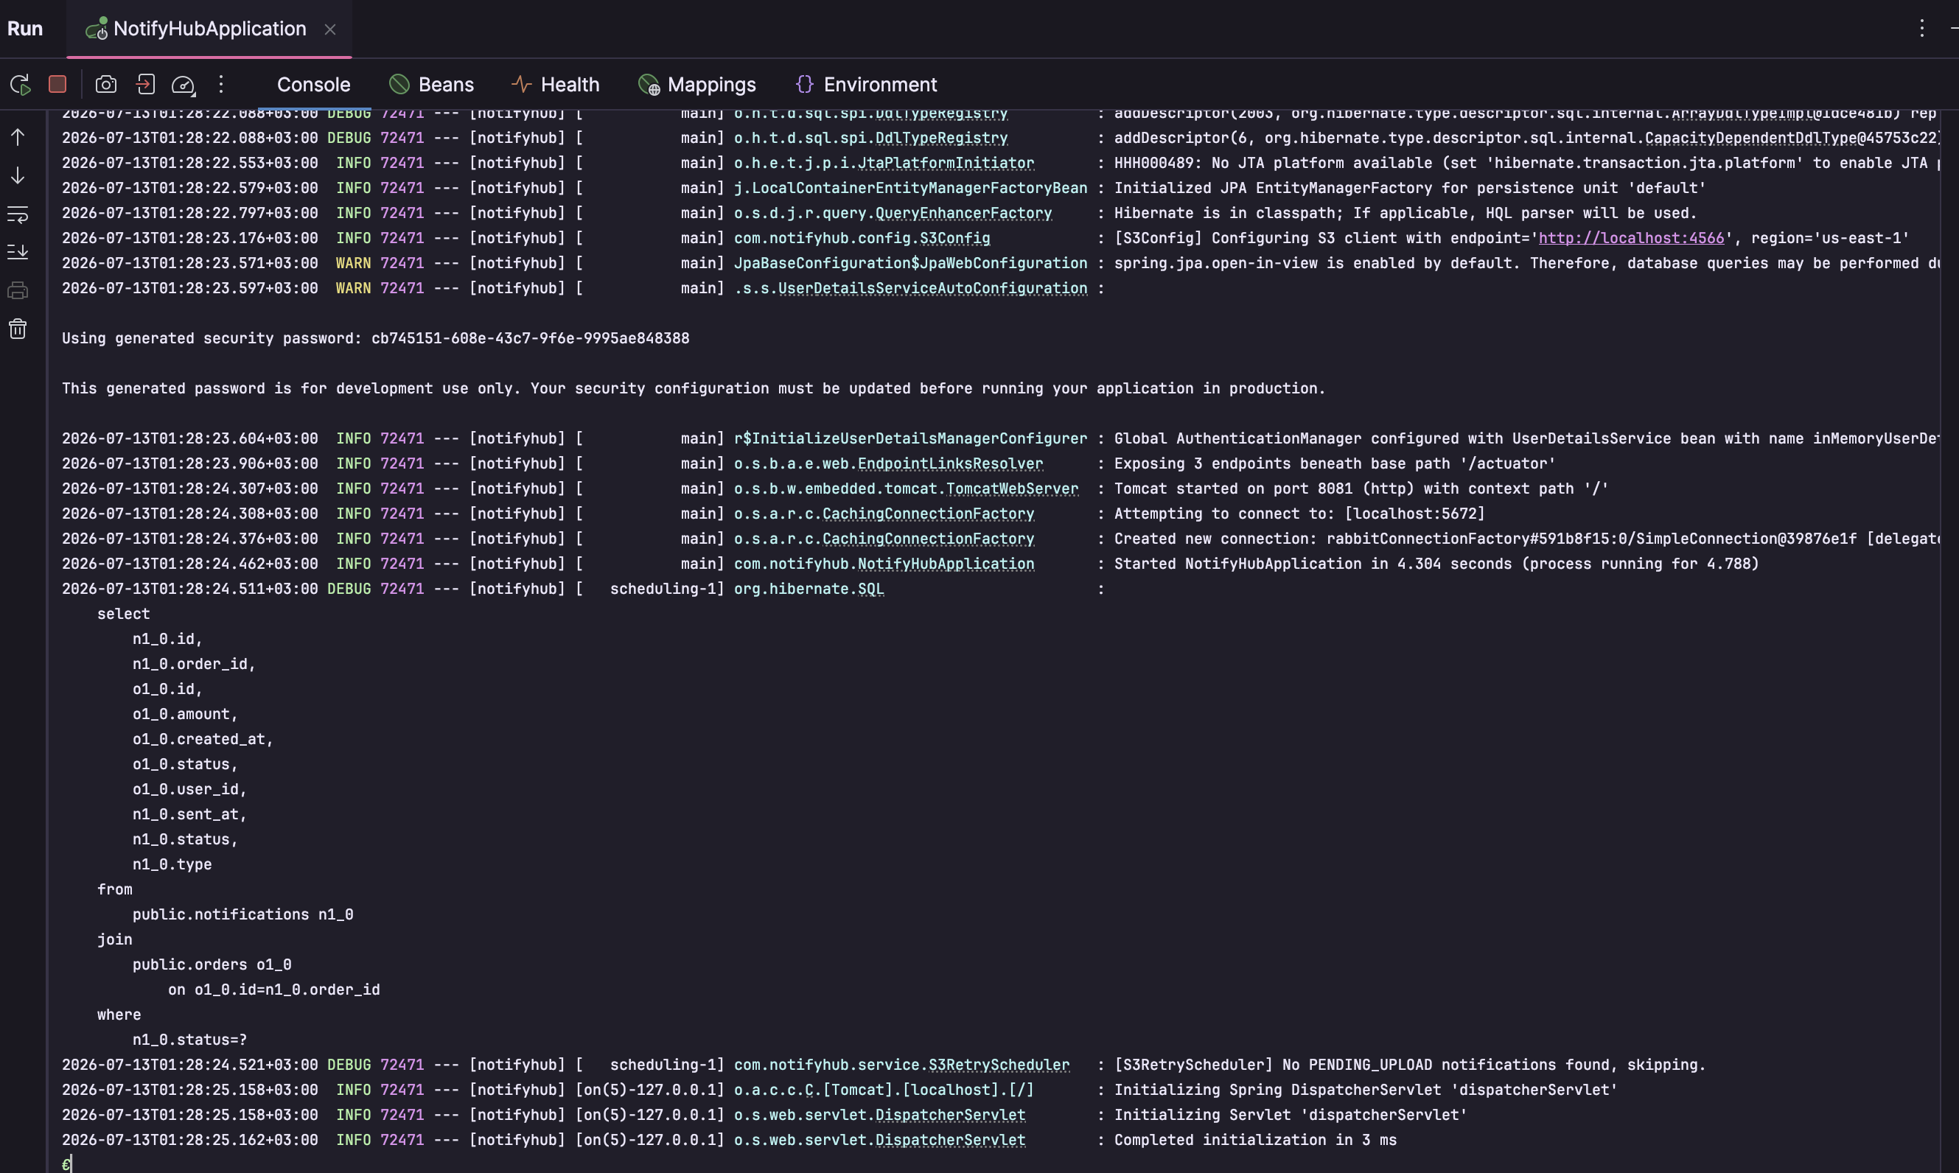Click 'This generated password is for development' line

[x=694, y=389]
